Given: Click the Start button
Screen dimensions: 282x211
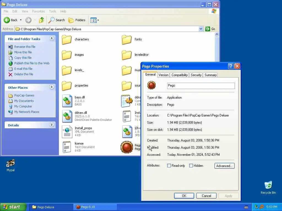Looking at the screenshot, I should [x=13, y=207].
